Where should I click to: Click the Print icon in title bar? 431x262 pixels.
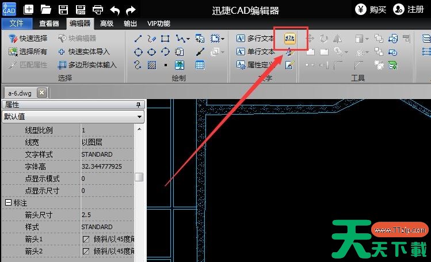point(98,9)
